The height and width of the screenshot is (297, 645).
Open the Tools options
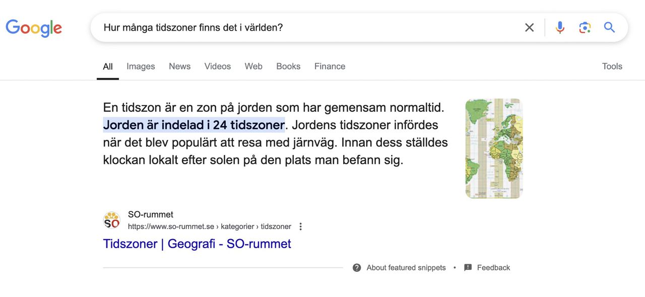pos(612,66)
